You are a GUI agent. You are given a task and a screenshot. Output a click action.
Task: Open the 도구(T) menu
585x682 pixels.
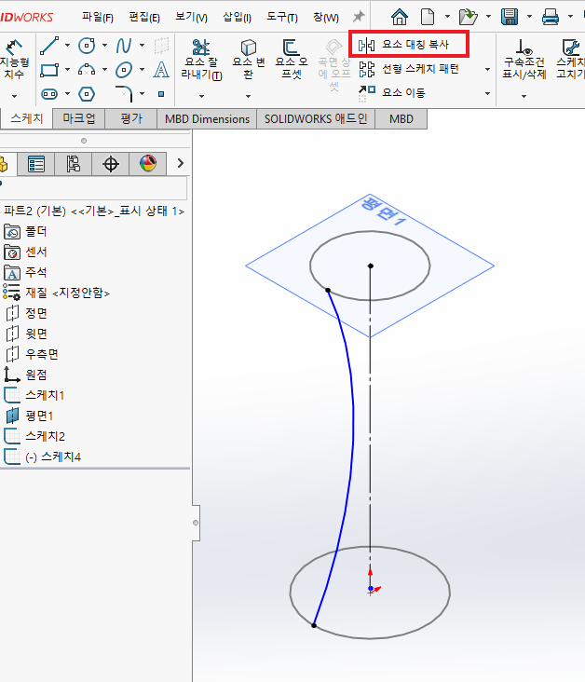point(282,18)
